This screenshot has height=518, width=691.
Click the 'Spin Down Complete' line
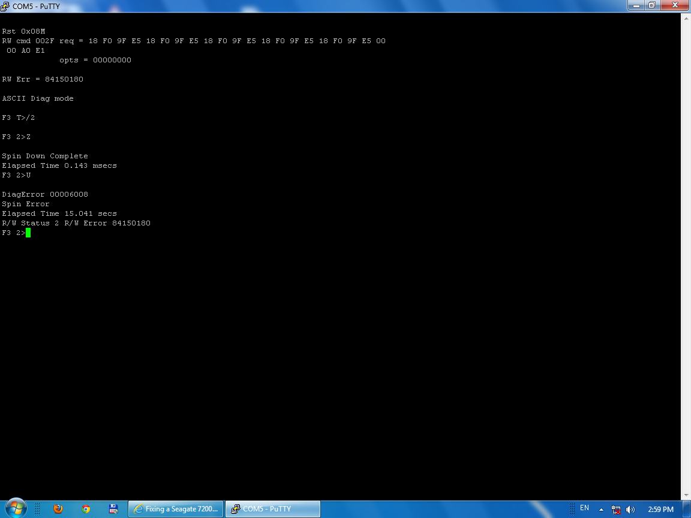point(44,156)
